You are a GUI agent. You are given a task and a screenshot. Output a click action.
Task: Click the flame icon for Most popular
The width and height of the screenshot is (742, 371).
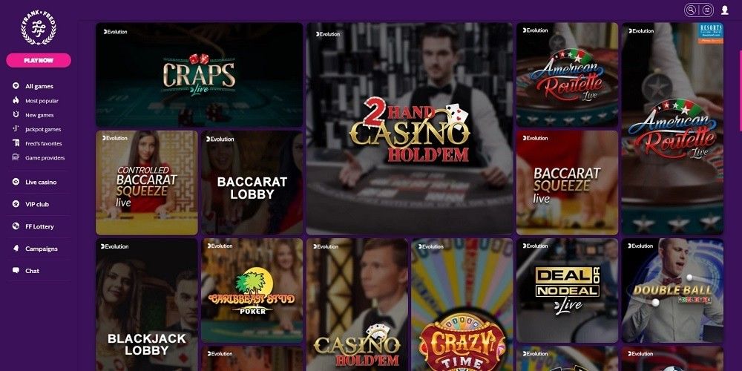click(x=16, y=100)
